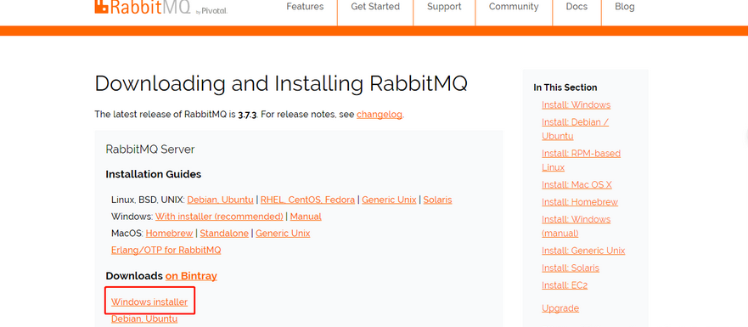Click the In This Section heading
This screenshot has width=748, height=327.
point(565,87)
